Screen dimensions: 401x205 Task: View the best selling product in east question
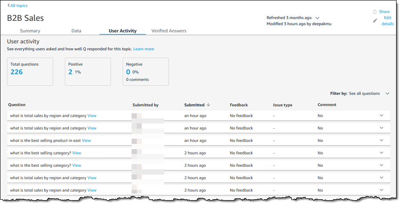coord(86,141)
